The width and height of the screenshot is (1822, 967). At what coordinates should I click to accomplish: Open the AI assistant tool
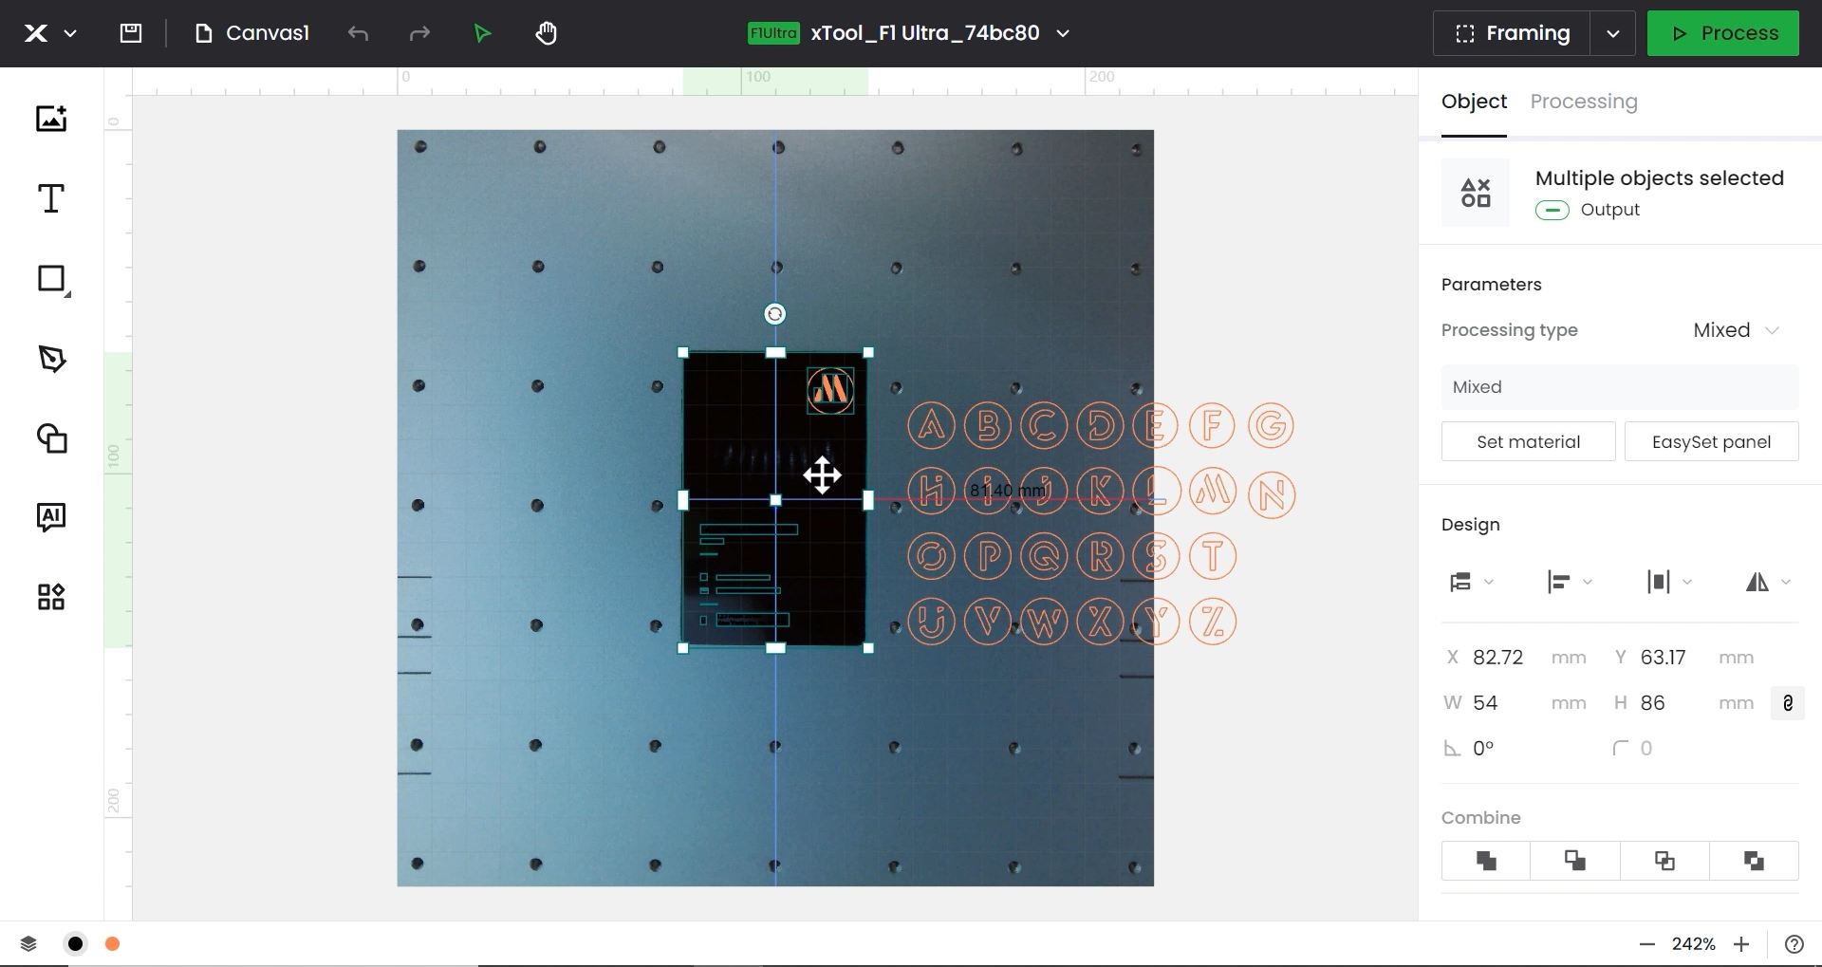coord(51,517)
